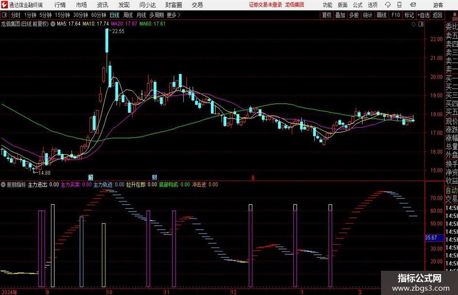
Task: Switch to 1分钟 chart period
Action: (x=30, y=15)
